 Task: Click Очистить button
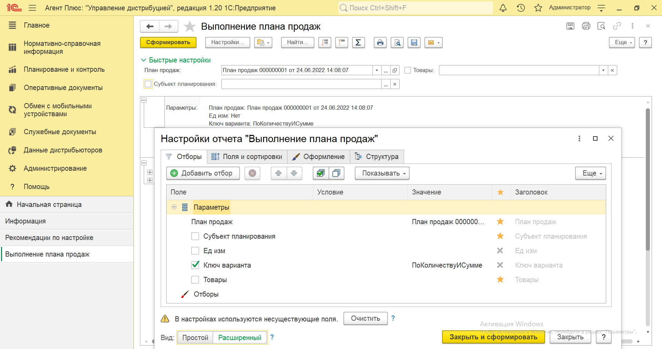click(x=365, y=318)
